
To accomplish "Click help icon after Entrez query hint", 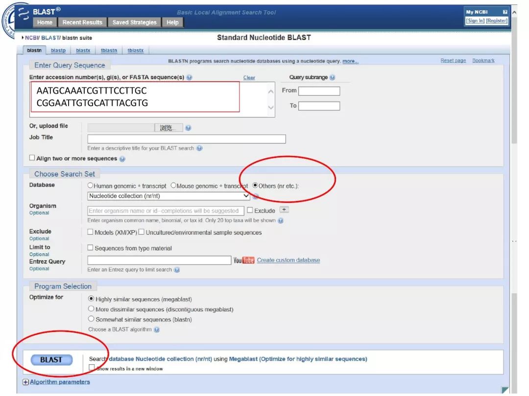I will click(x=177, y=270).
